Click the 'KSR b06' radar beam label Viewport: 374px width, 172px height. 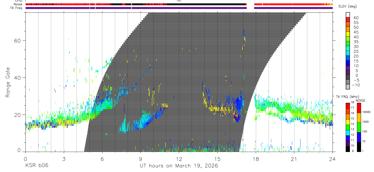37,166
